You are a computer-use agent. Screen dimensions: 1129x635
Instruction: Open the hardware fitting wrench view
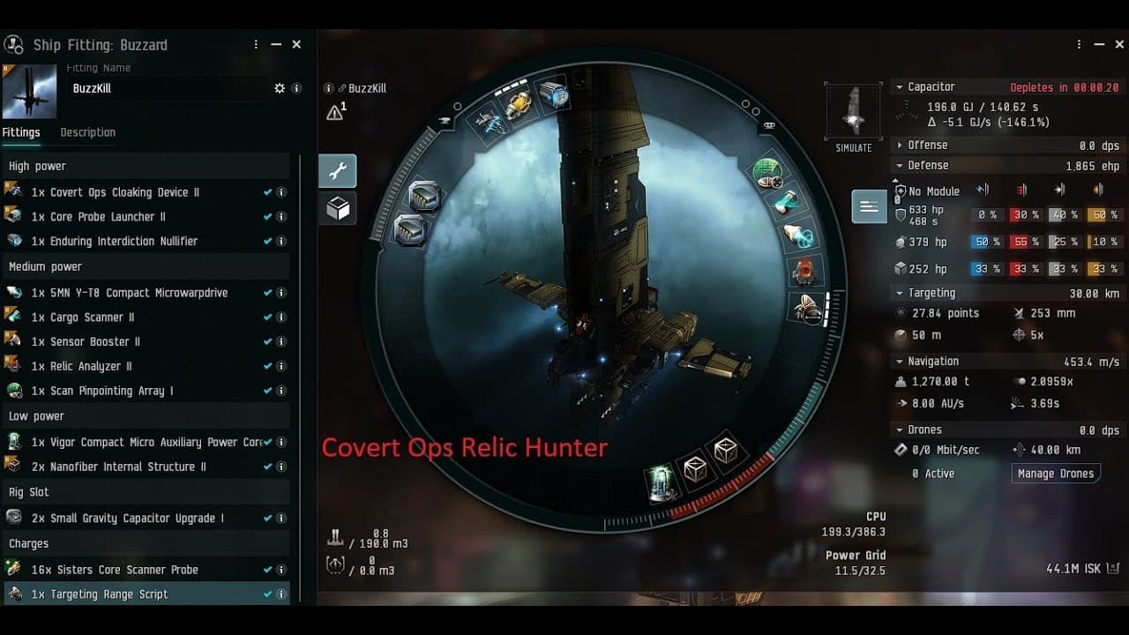click(x=338, y=171)
